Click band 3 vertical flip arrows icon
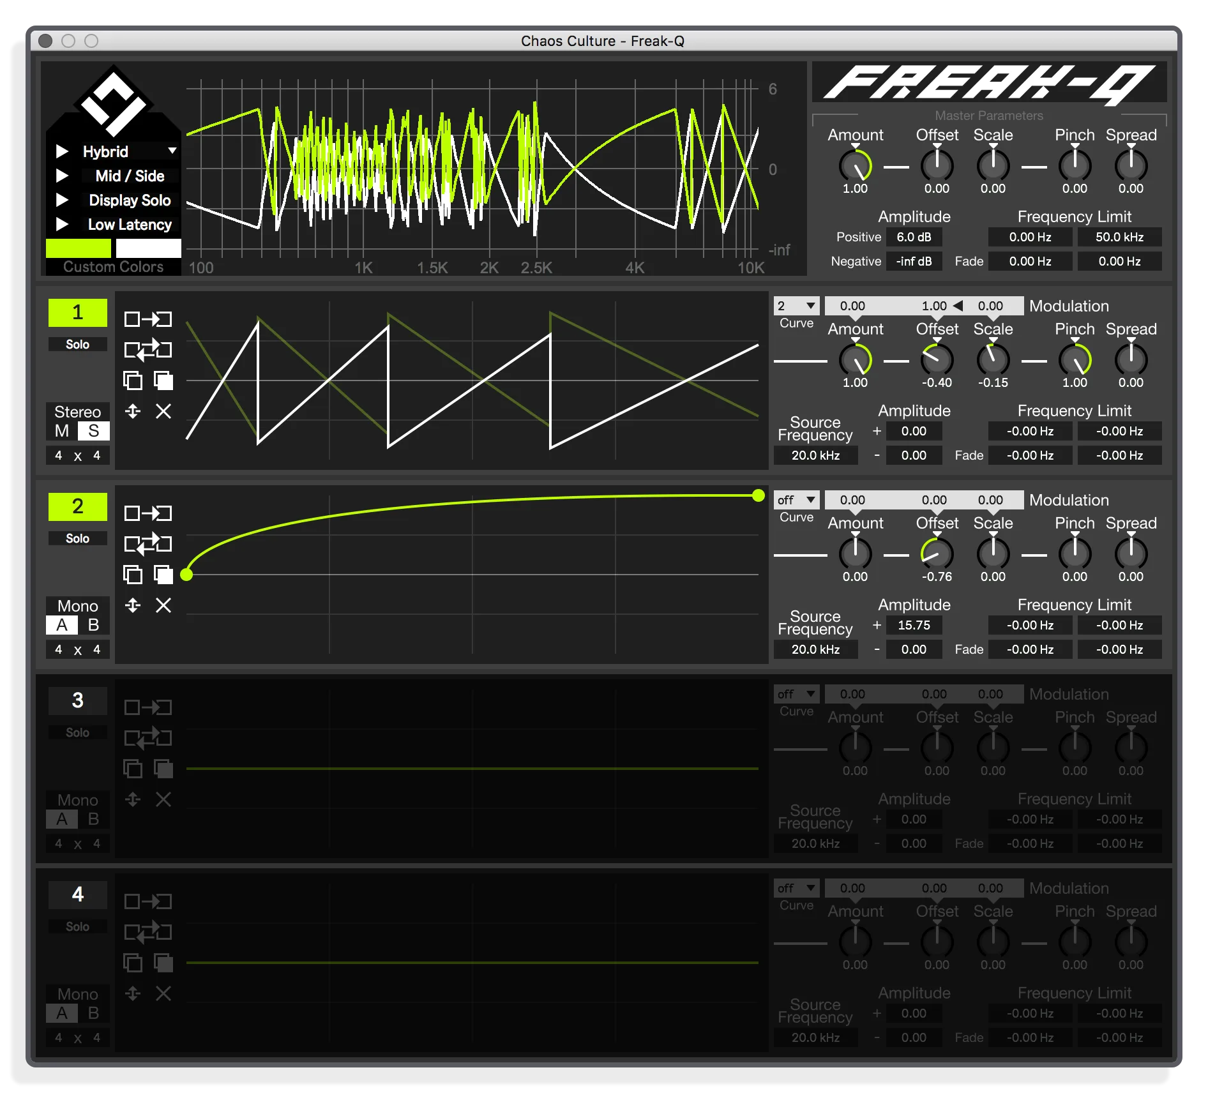Viewport: 1208px width, 1093px height. [133, 799]
